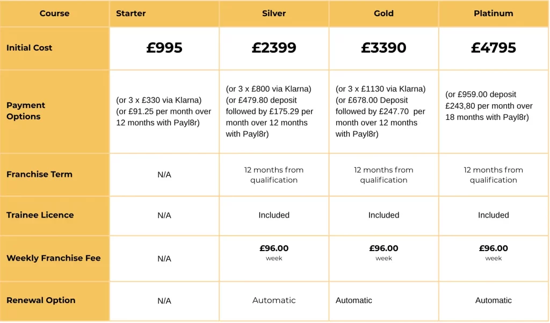Click the Course header cell
Viewport: 550px width, 323px height.
[x=54, y=13]
